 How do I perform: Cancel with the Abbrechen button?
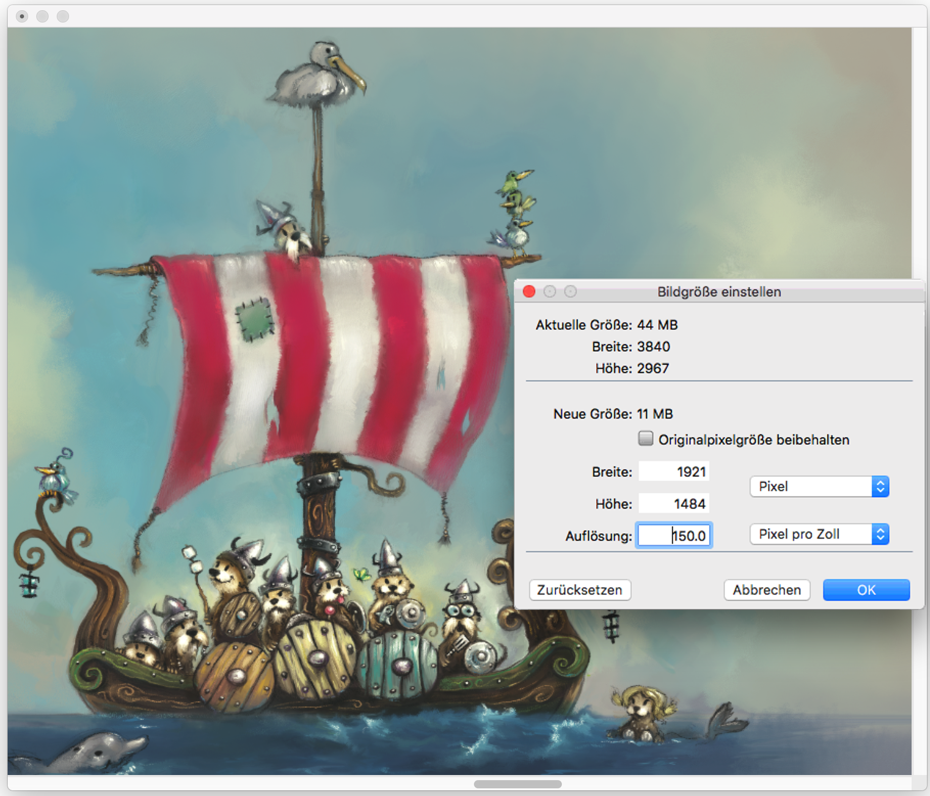click(766, 590)
